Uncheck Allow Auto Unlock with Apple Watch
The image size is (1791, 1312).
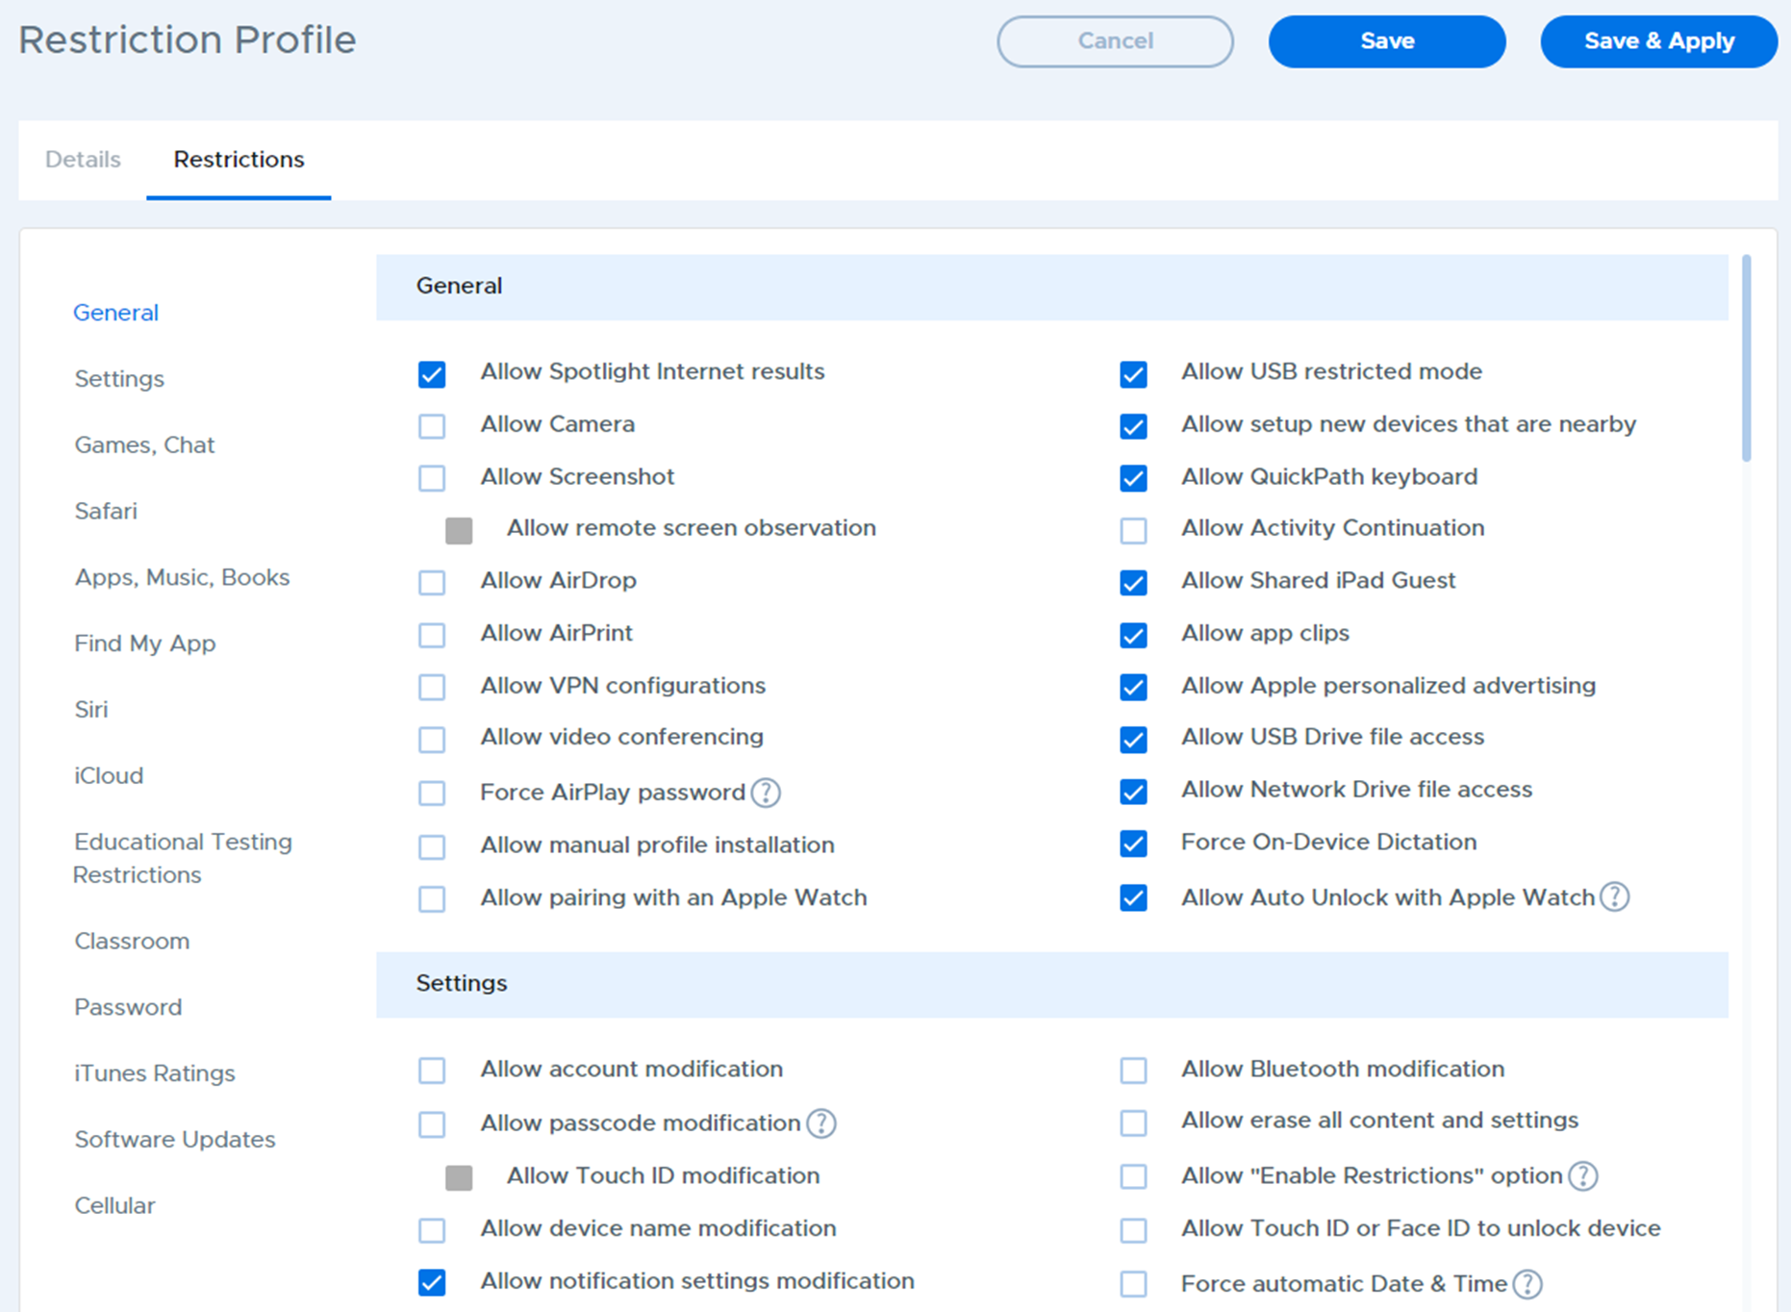[x=1133, y=897]
